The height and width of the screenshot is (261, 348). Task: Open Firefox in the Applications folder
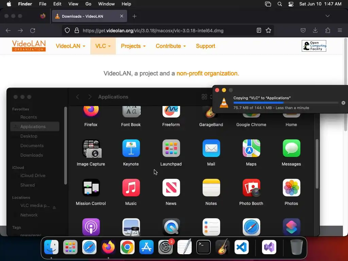[91, 111]
